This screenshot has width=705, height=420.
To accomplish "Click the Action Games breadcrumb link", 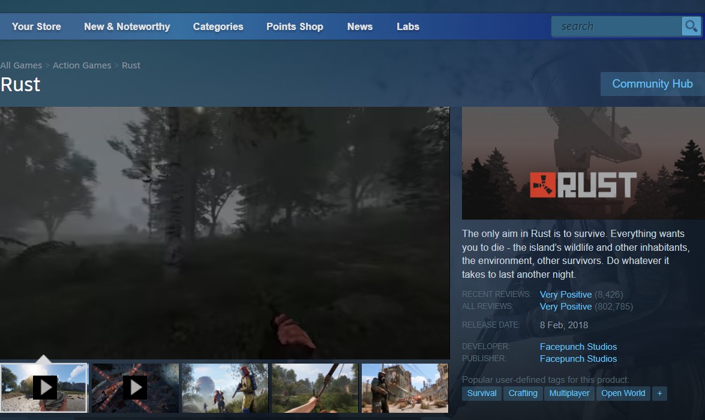I will pos(82,65).
